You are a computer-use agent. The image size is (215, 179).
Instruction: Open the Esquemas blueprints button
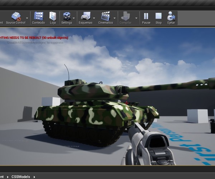click(x=85, y=18)
